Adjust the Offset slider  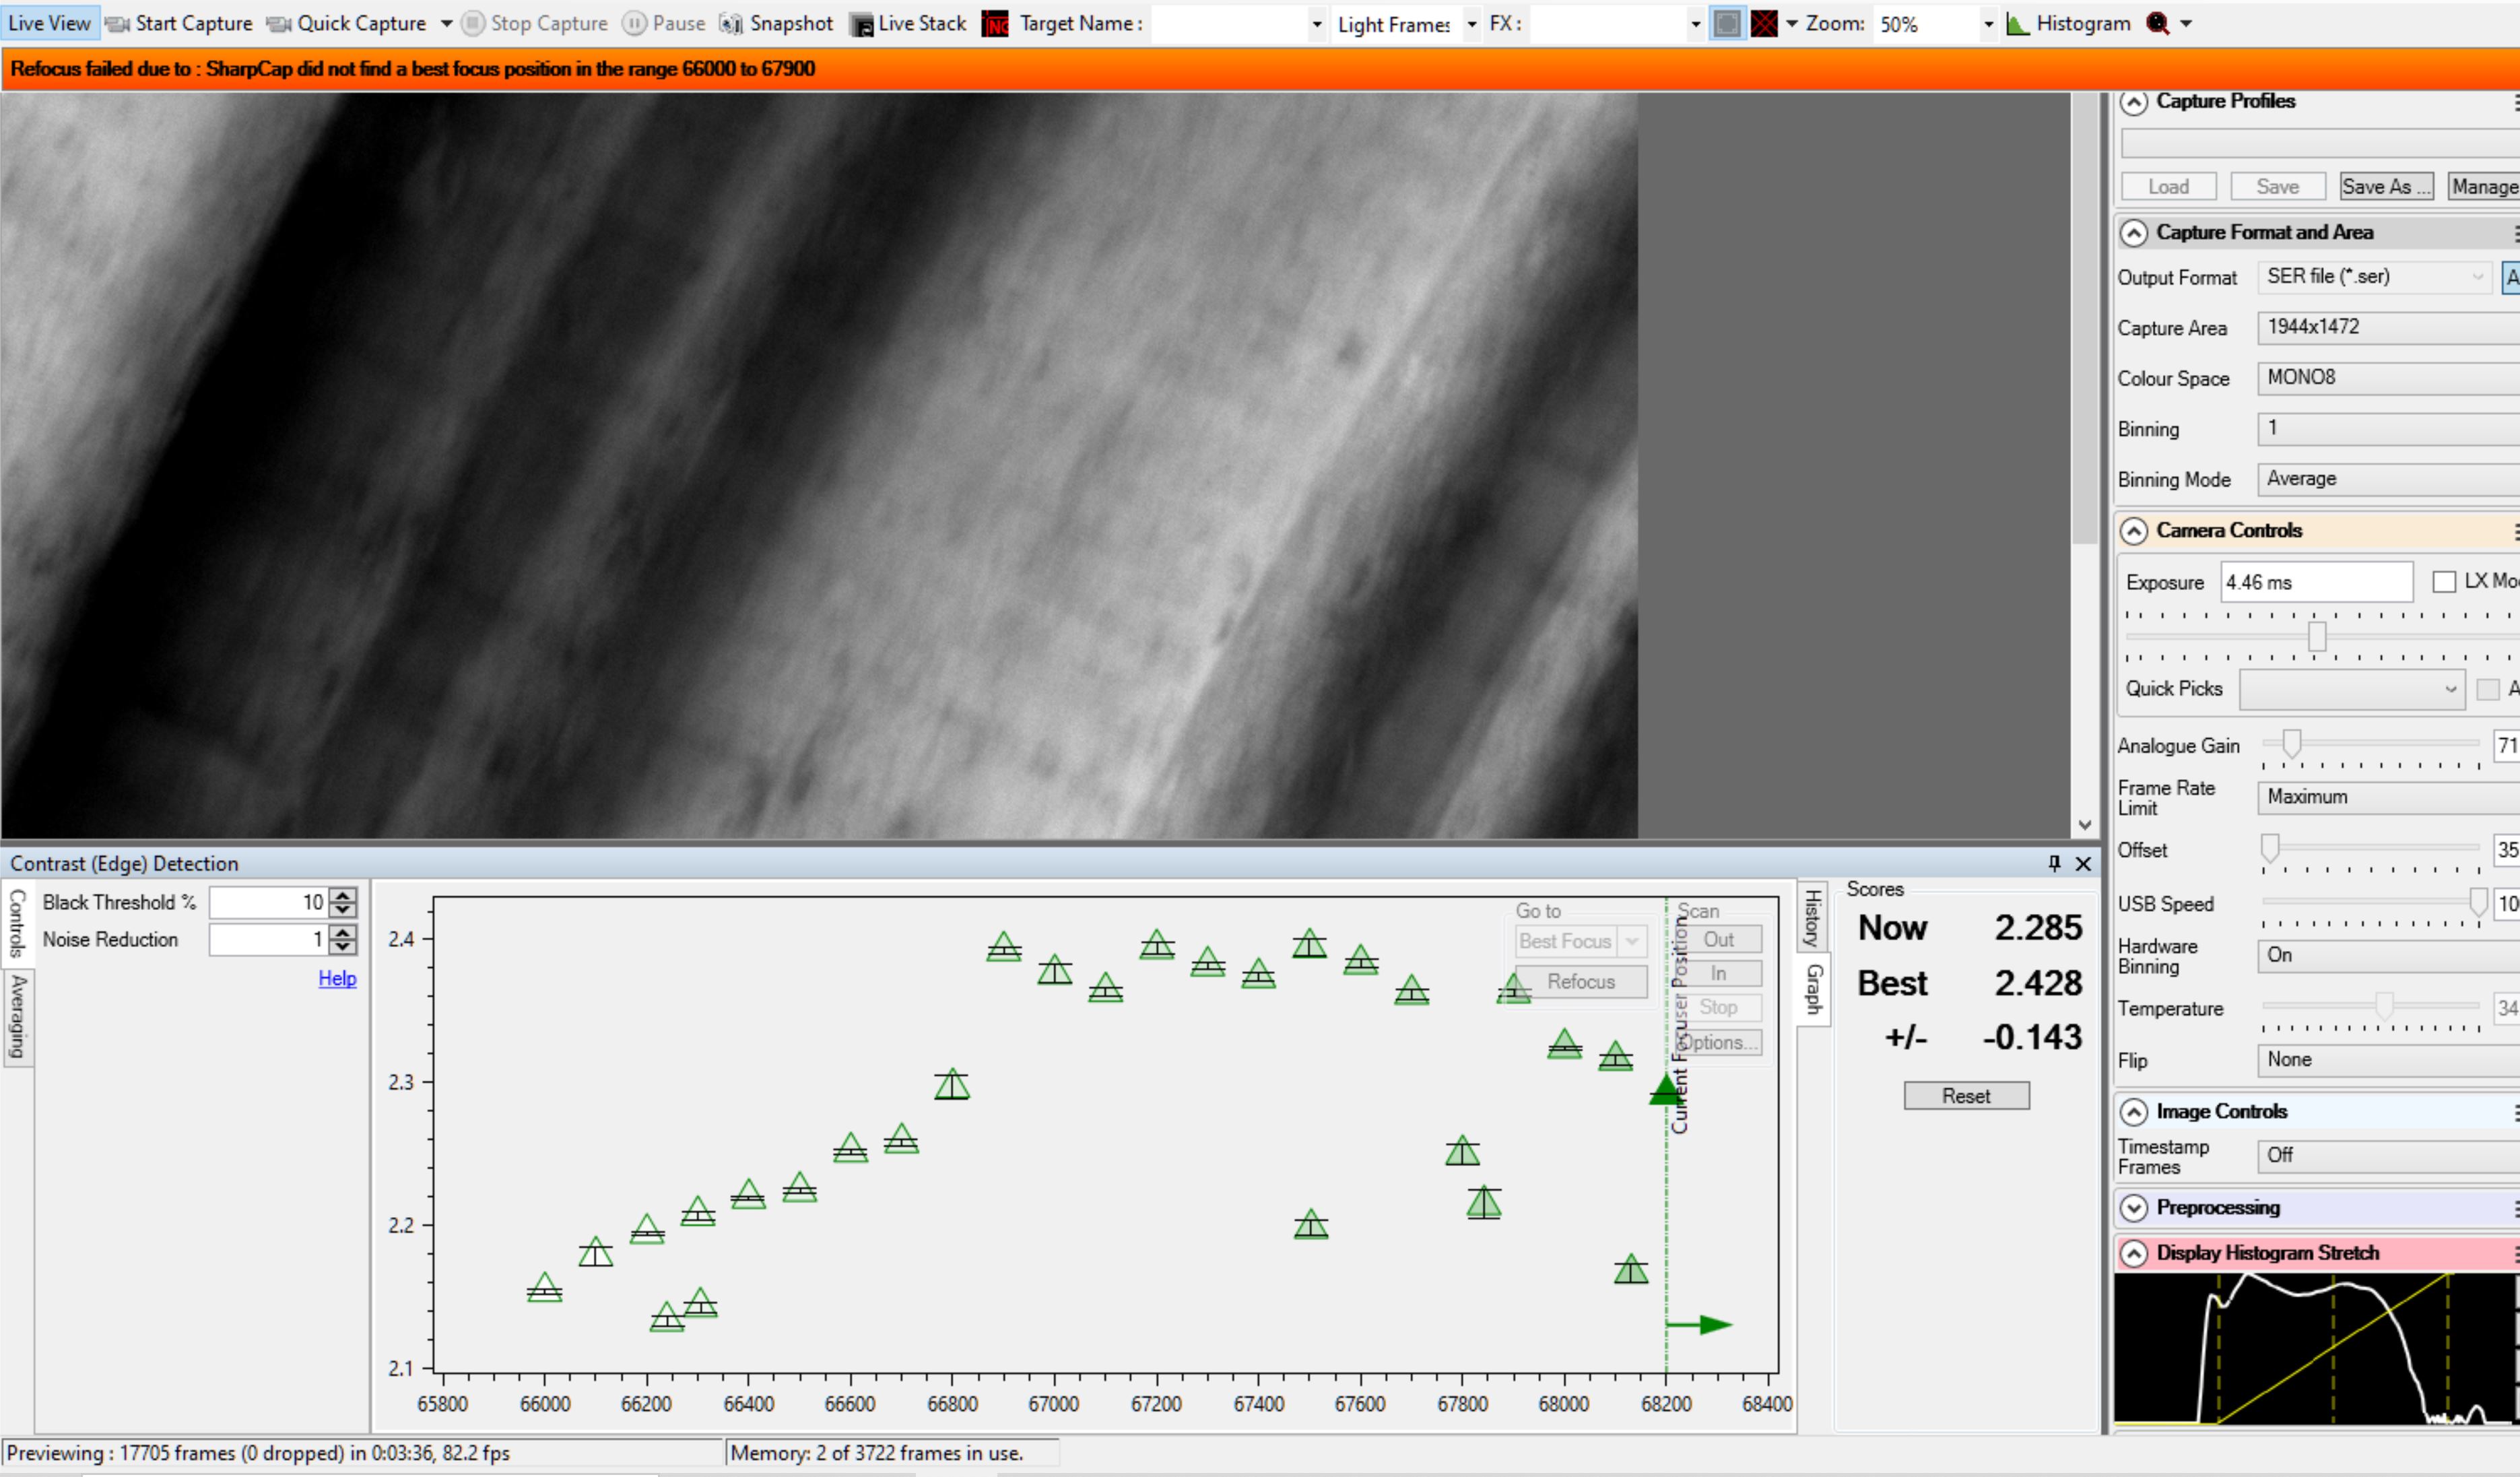(2269, 848)
